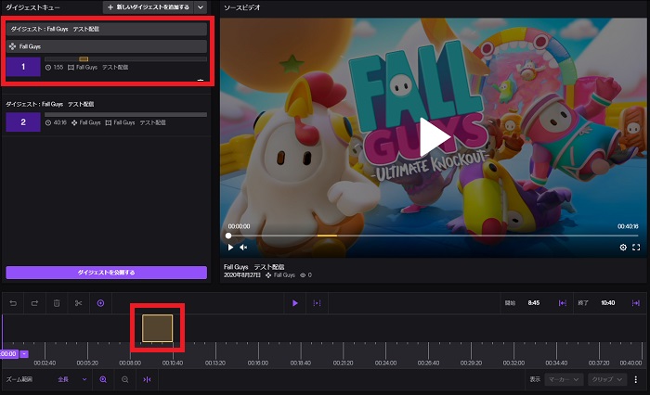
Task: Select digest number 1 thumbnail
Action: click(x=23, y=67)
